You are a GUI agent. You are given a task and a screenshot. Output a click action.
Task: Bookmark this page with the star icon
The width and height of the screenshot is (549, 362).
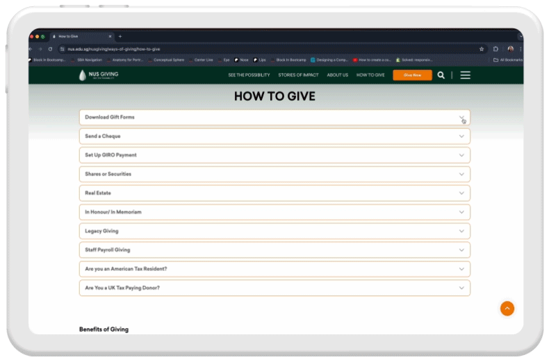[x=482, y=49]
